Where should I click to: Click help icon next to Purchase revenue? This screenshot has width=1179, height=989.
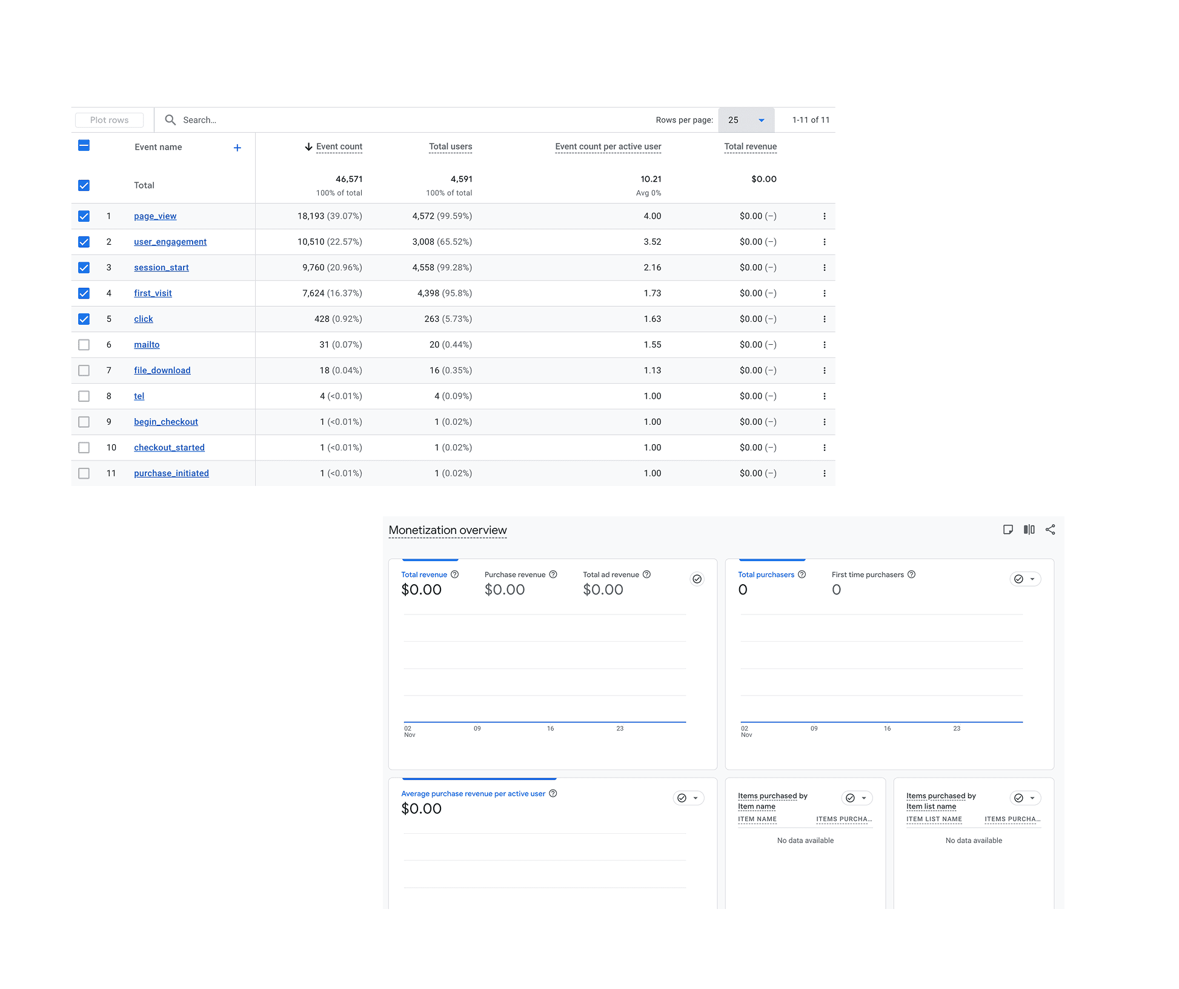(553, 574)
